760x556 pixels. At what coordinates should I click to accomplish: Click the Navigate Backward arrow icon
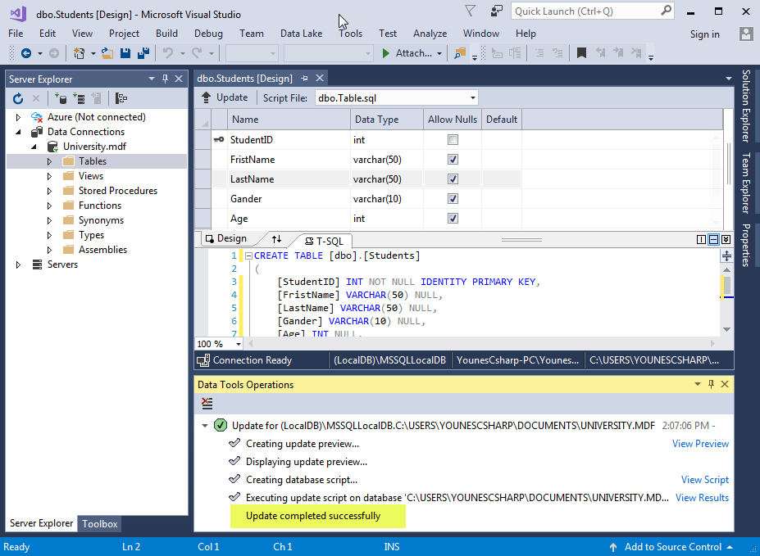click(x=25, y=53)
